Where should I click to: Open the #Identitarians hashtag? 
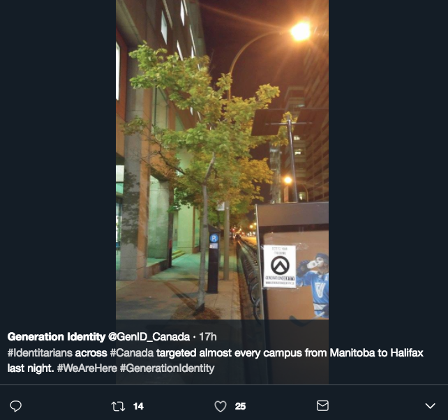click(x=40, y=353)
